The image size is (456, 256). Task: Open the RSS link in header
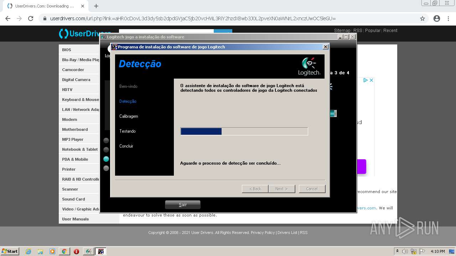(x=358, y=31)
